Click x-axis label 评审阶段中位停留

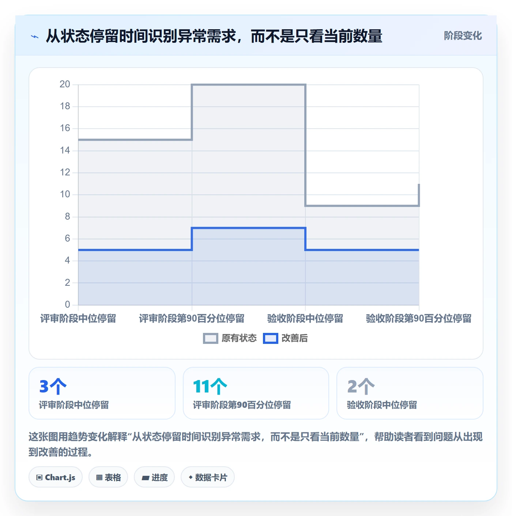click(x=78, y=319)
